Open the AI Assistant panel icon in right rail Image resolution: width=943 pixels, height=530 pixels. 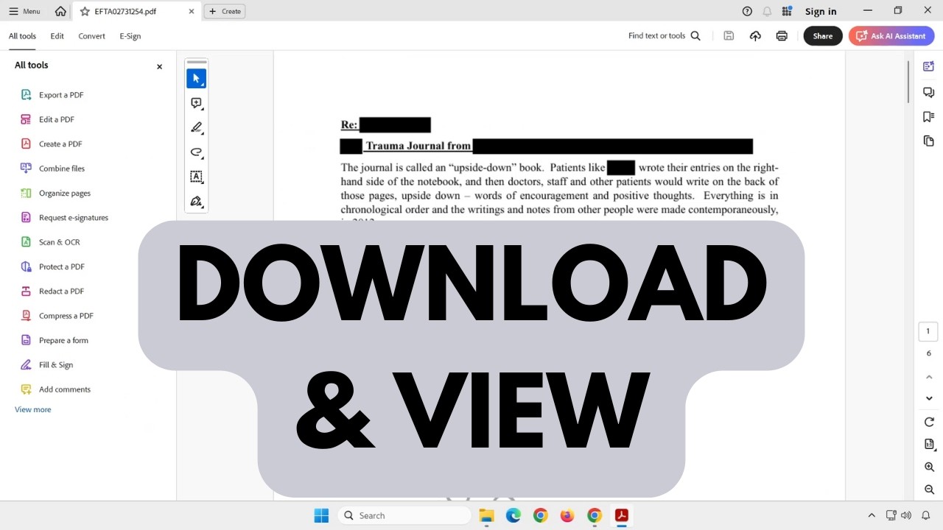click(x=928, y=67)
